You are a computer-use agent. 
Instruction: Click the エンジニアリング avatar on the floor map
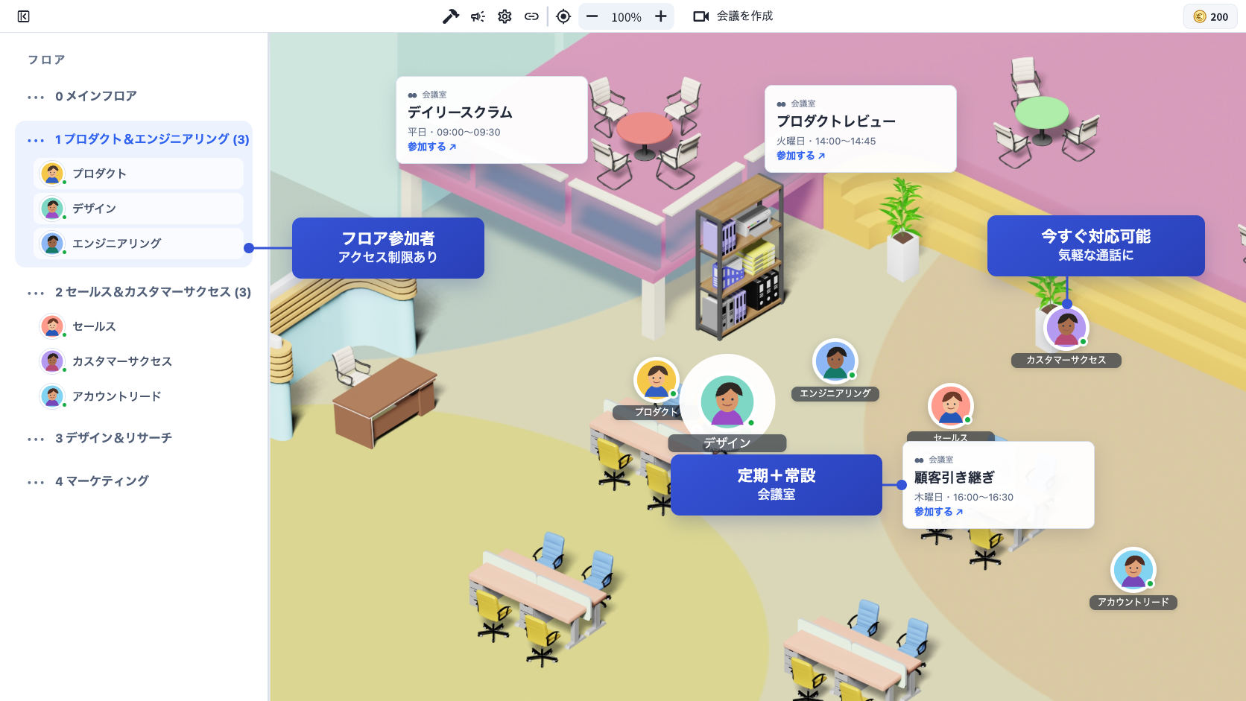[x=835, y=361]
